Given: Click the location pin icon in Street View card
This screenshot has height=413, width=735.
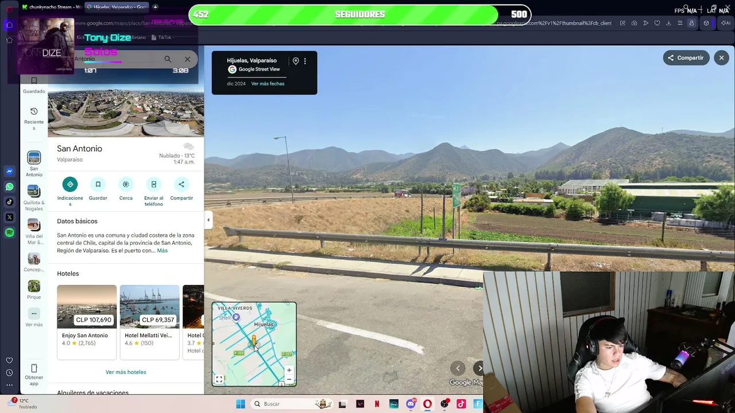Looking at the screenshot, I should click(x=296, y=61).
